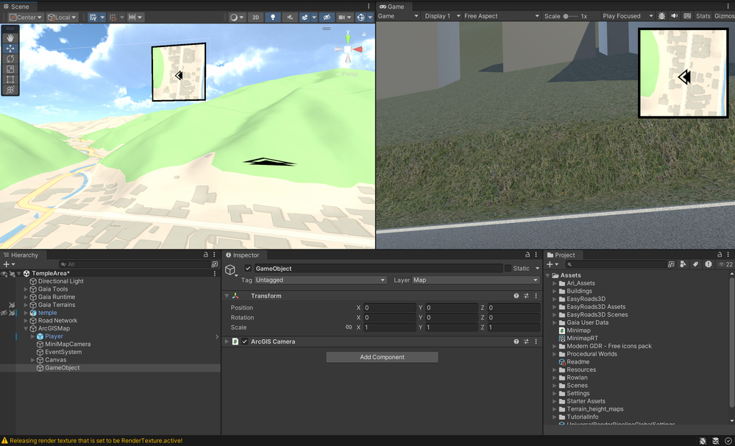Collapse the TempleArea scene root
This screenshot has width=735, height=446.
(x=18, y=274)
